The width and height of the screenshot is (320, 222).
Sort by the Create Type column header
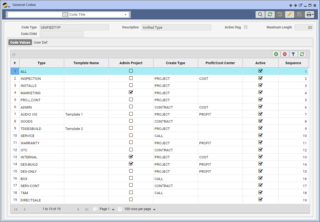(175, 63)
